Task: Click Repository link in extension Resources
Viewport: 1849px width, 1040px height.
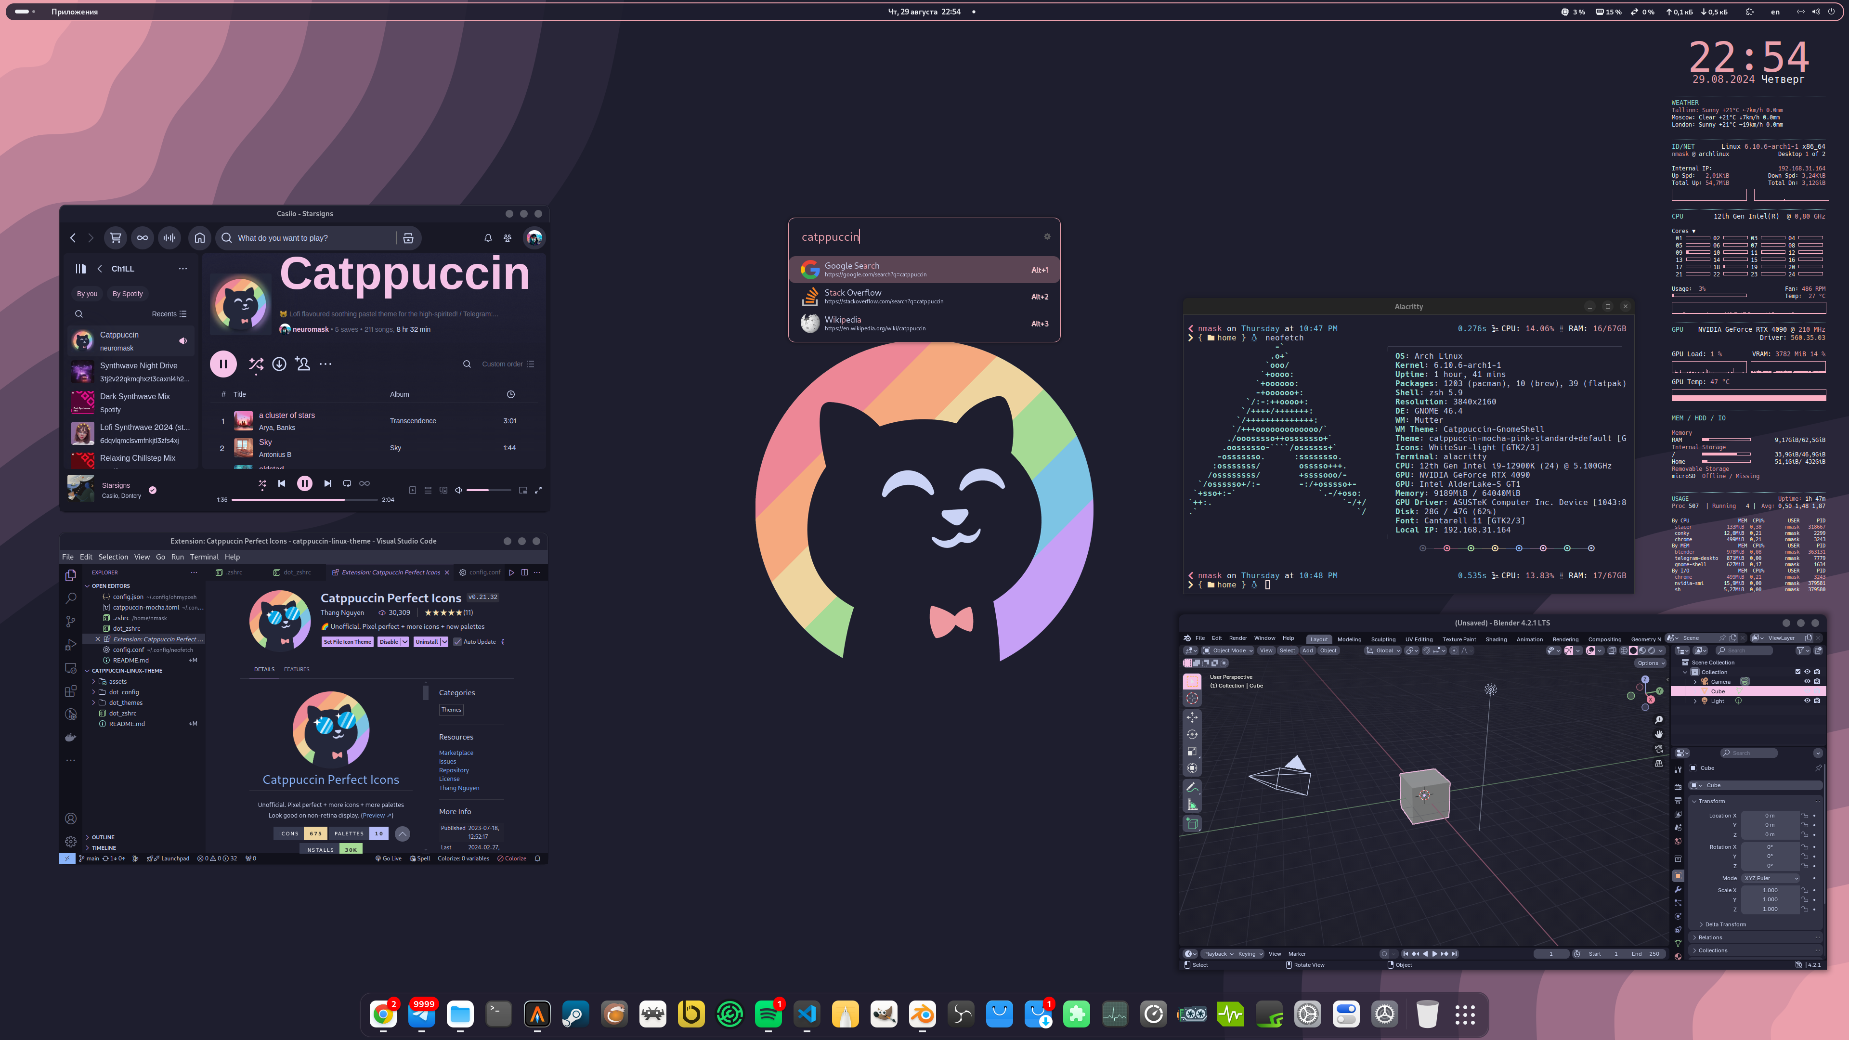Action: 454,770
